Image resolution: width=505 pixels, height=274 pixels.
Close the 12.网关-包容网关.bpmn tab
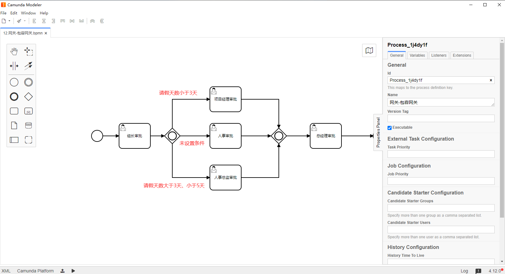(x=46, y=33)
